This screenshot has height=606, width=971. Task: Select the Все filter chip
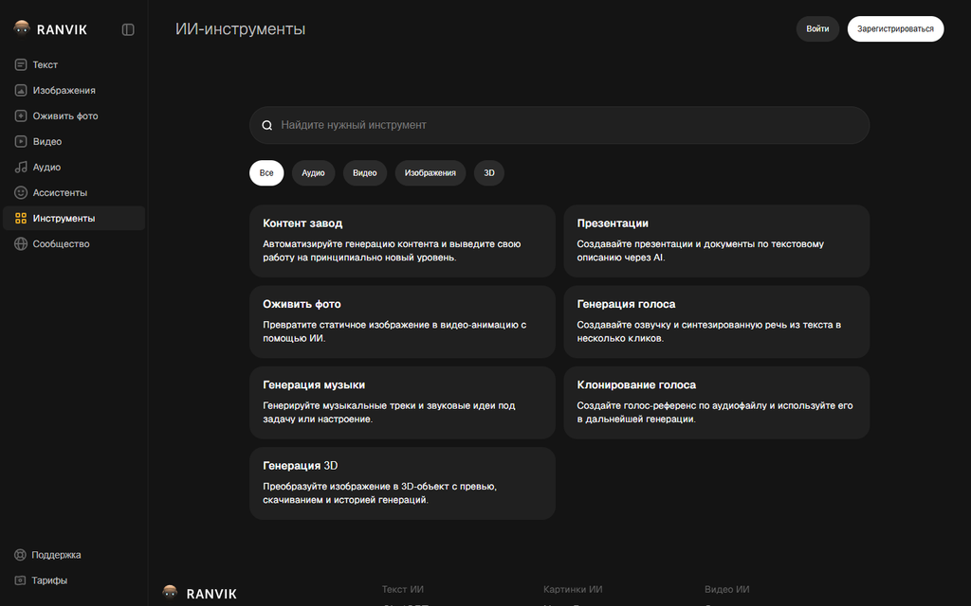click(x=266, y=173)
